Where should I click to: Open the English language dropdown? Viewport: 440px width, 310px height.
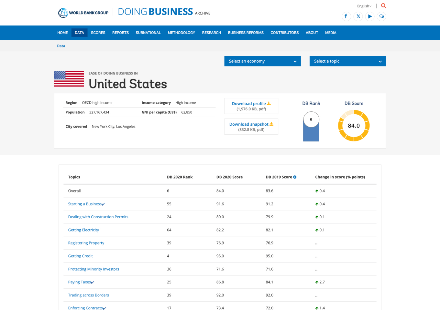364,6
